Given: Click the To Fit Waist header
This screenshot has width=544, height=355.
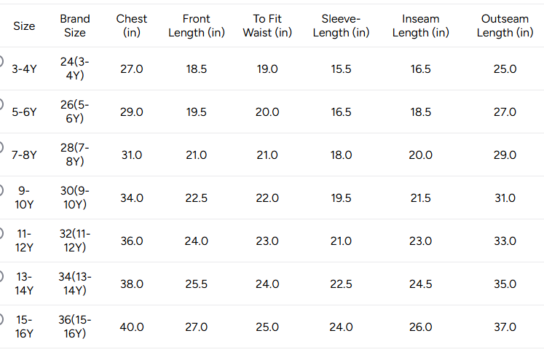Looking at the screenshot, I should (x=267, y=26).
